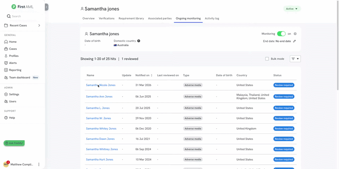
Task: Open the three-dot menu beside Matthew
Action: click(x=39, y=164)
